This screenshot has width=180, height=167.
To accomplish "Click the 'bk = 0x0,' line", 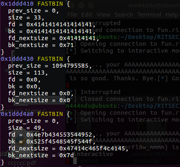I will 24,86.
